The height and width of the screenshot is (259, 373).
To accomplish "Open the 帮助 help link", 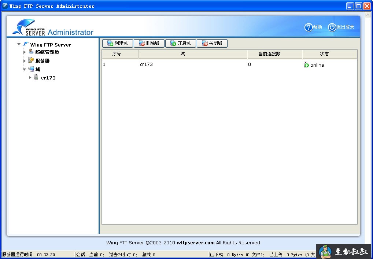I will coord(317,27).
